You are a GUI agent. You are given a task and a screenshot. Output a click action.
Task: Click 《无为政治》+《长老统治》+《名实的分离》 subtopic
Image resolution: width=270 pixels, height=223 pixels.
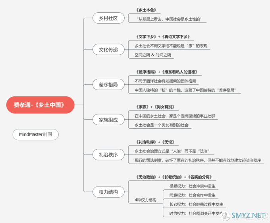pos(174,177)
